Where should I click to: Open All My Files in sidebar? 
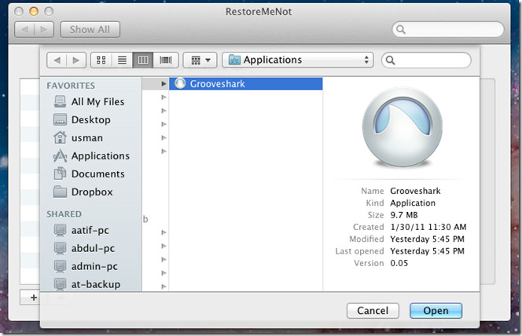(91, 102)
